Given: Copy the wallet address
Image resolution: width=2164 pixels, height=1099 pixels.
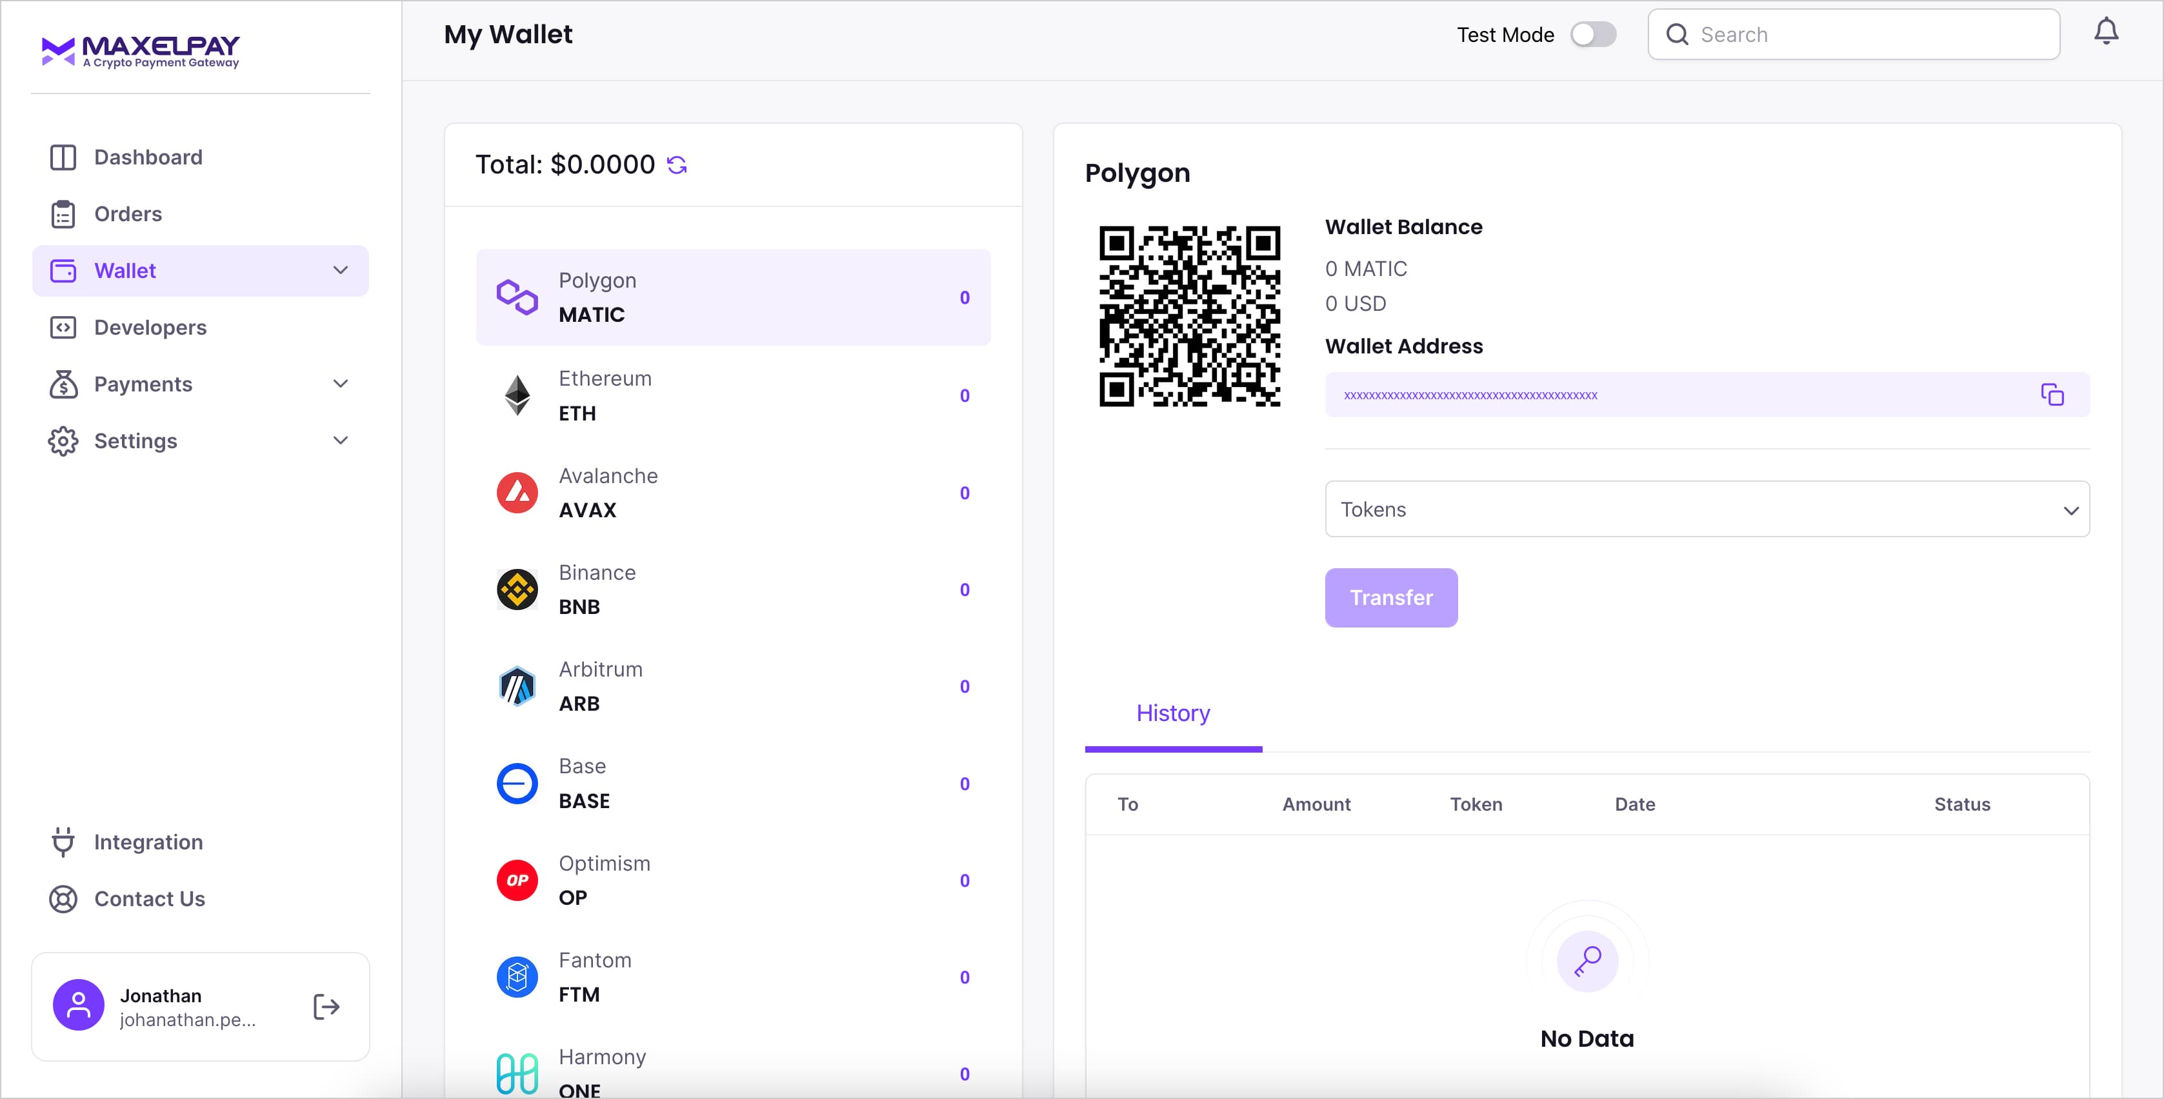Looking at the screenshot, I should pyautogui.click(x=2052, y=395).
